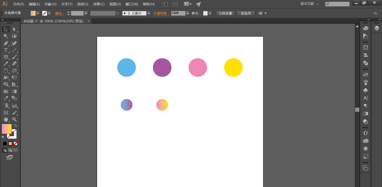Open the brush definition '5 点圆形' dropdown

(149, 13)
